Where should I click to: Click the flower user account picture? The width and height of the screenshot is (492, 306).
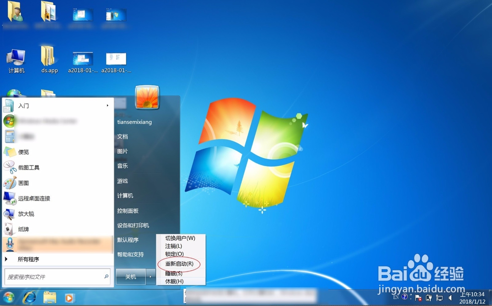click(x=147, y=97)
